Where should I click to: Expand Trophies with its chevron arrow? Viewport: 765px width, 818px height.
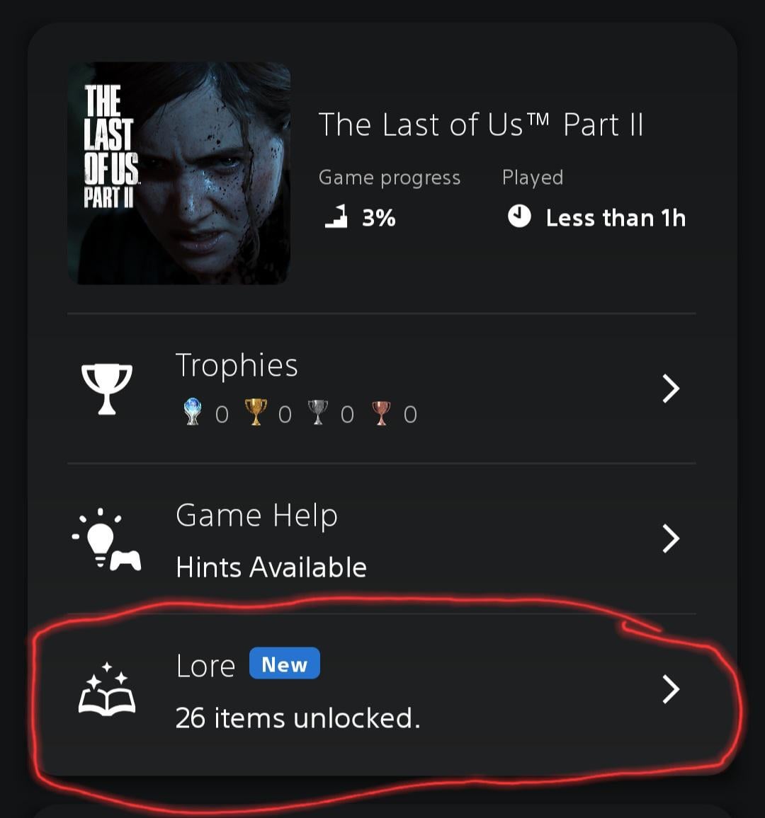670,388
